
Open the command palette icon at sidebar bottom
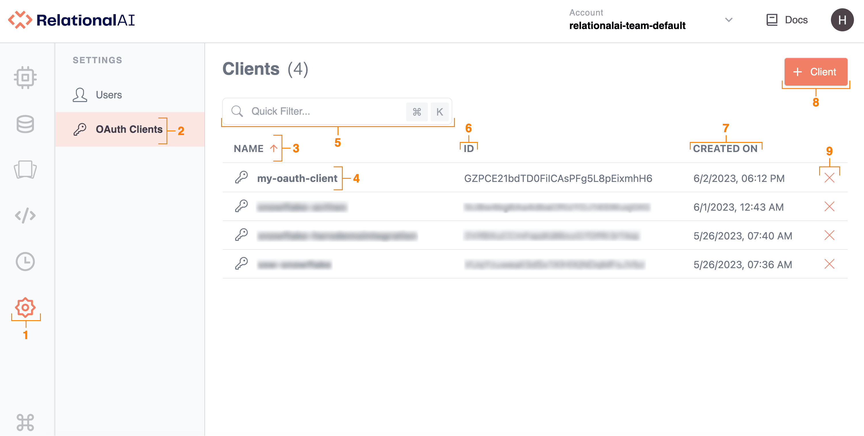(25, 422)
